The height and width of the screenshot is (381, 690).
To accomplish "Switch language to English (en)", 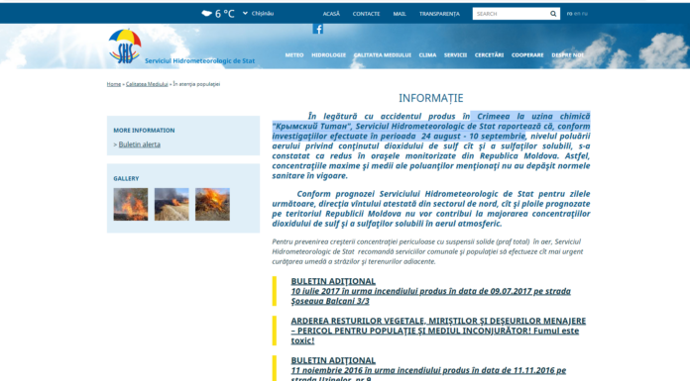I will [x=577, y=14].
